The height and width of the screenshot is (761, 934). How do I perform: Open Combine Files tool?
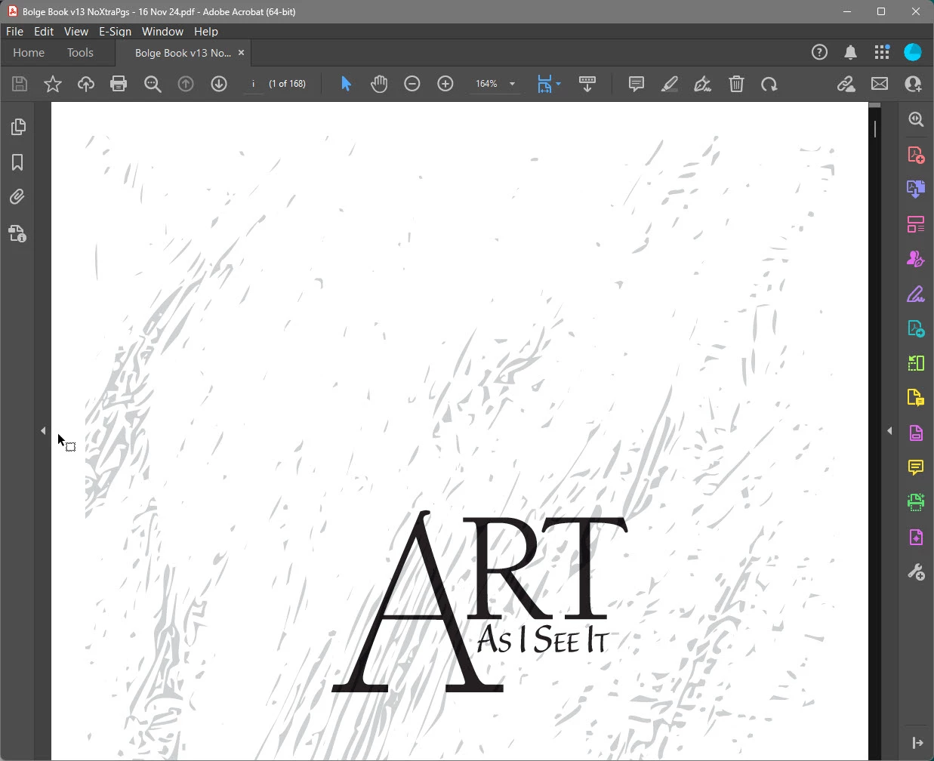click(916, 189)
